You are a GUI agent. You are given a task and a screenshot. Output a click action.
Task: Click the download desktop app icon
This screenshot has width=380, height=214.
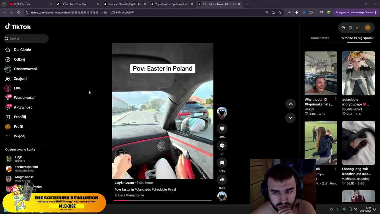pos(357,28)
